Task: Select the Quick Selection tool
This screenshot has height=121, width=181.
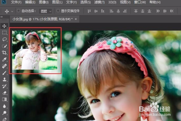Action: [4, 46]
